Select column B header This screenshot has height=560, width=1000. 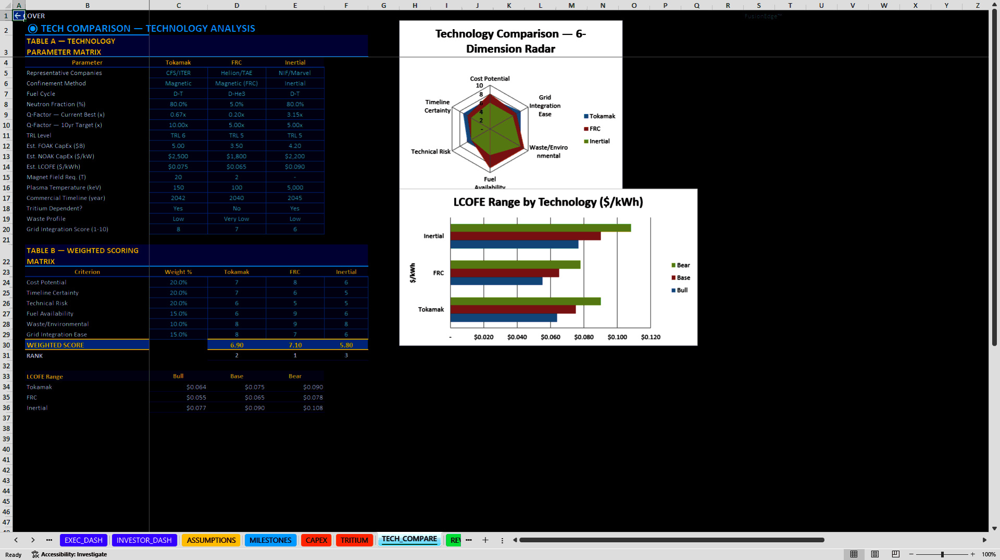click(87, 5)
